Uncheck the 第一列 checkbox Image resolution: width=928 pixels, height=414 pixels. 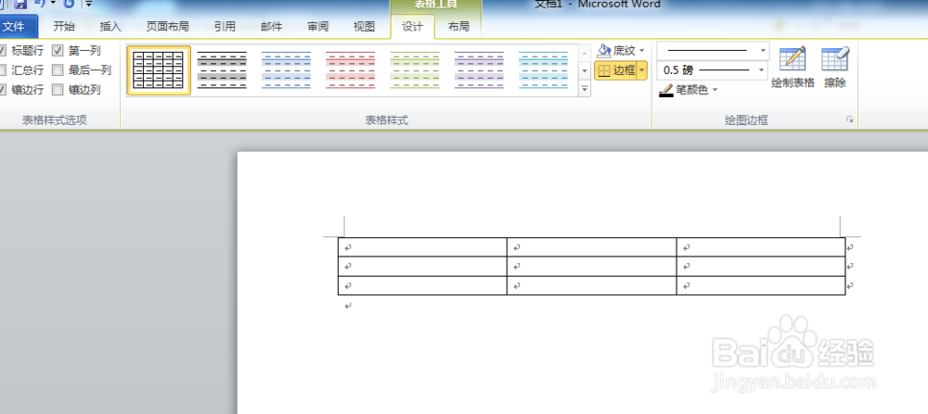tap(58, 51)
